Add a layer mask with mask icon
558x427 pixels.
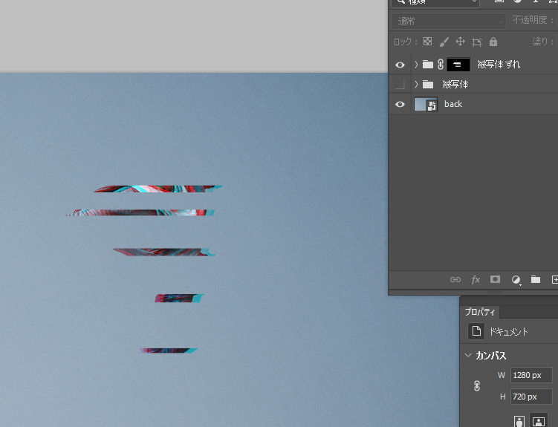496,280
